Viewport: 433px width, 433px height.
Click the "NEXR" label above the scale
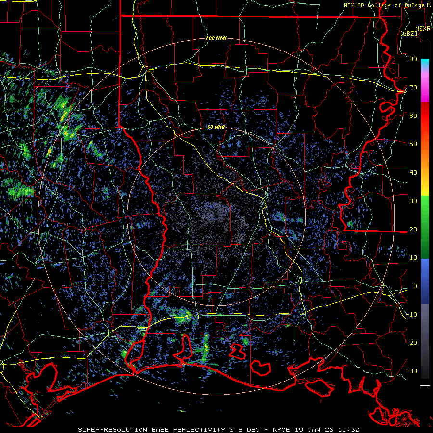(x=423, y=29)
